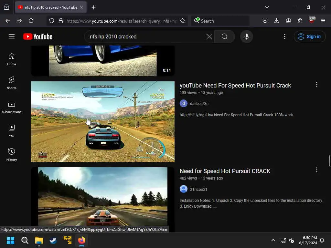331x248 pixels.
Task: Open You section in the sidebar
Action: (x=12, y=131)
